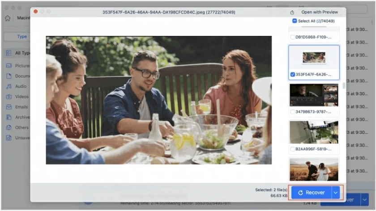The width and height of the screenshot is (376, 211).
Task: Check the 3479B673-9787 file checkbox
Action: tap(292, 112)
